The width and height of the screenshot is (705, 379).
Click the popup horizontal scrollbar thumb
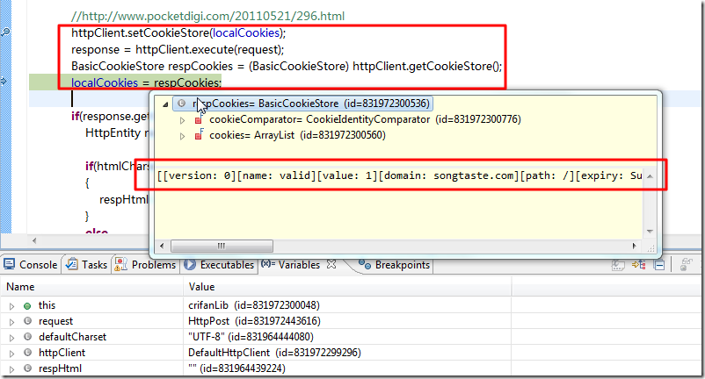point(222,246)
